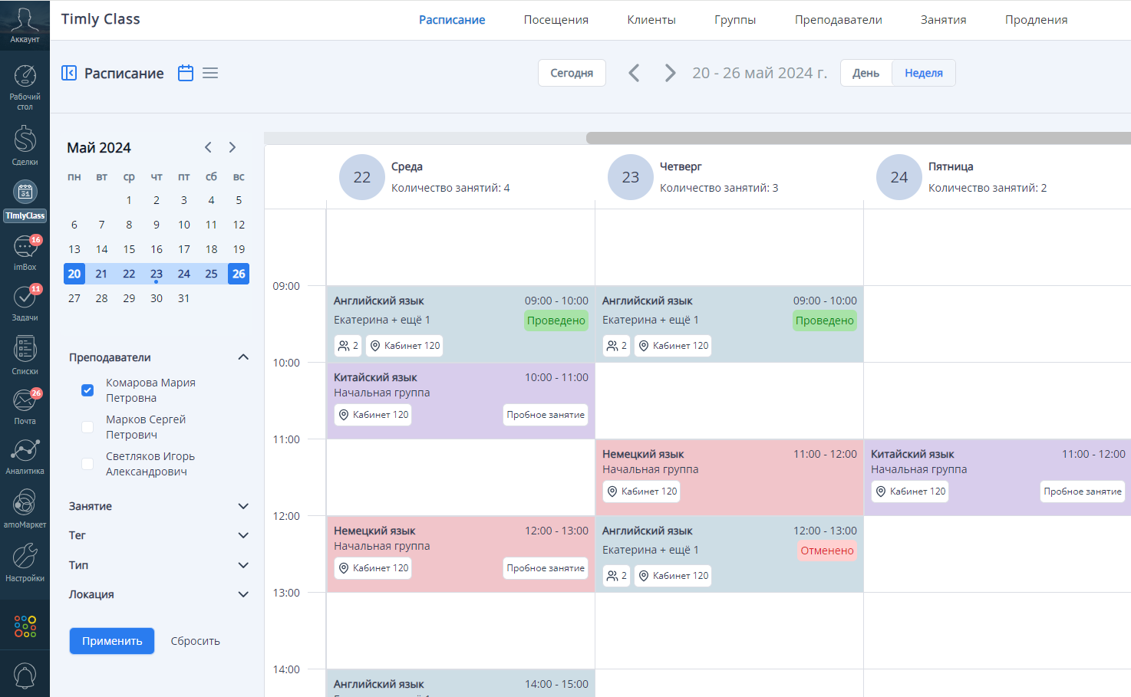The width and height of the screenshot is (1131, 697).
Task: Click the list view icon beside Расписание heading
Action: coord(210,72)
